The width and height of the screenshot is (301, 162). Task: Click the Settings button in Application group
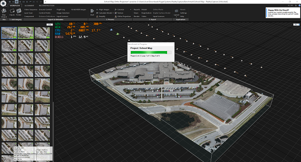183,13
